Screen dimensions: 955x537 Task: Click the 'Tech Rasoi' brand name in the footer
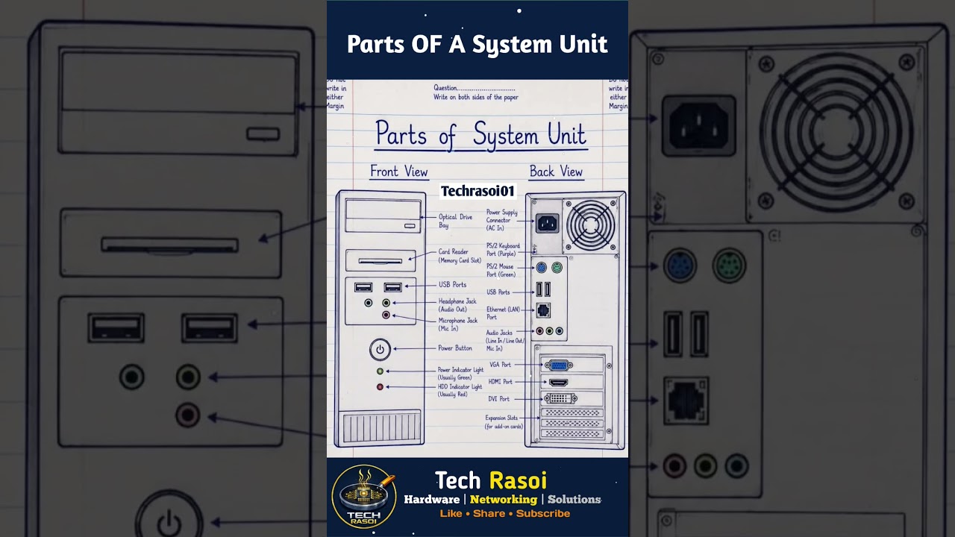(x=491, y=481)
